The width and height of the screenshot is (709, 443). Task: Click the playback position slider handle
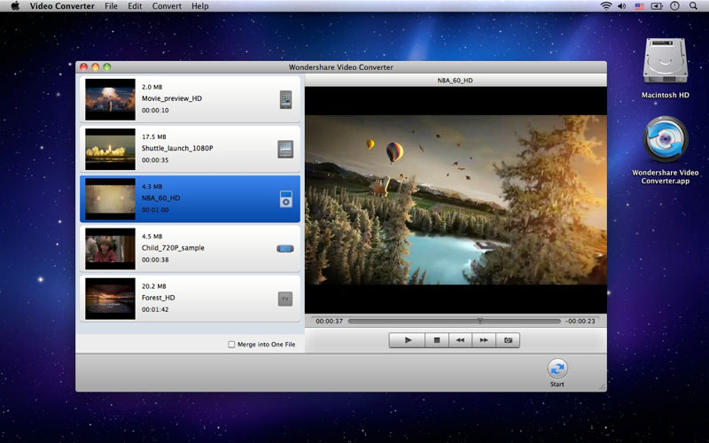pos(479,321)
